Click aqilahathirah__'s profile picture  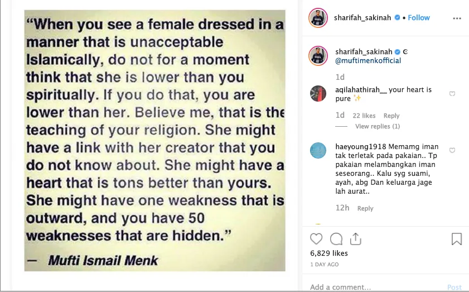(318, 94)
